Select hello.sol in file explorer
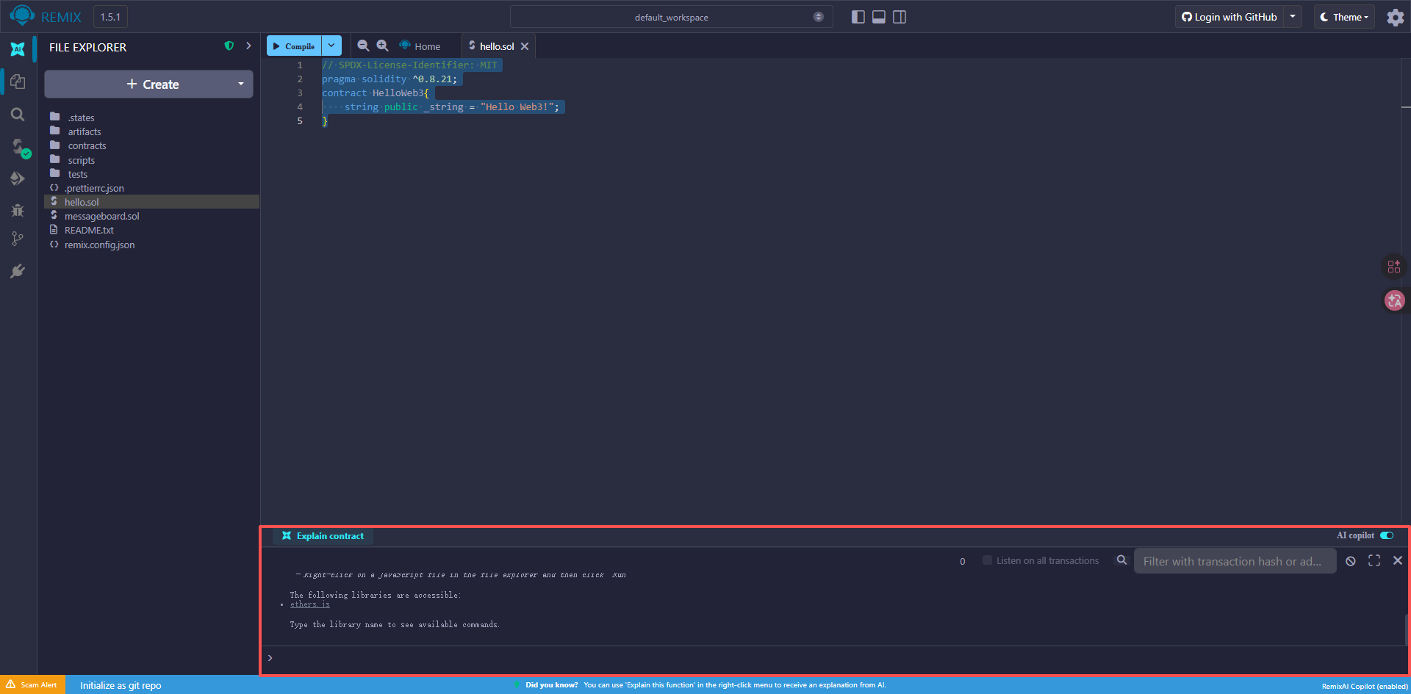 pos(151,202)
